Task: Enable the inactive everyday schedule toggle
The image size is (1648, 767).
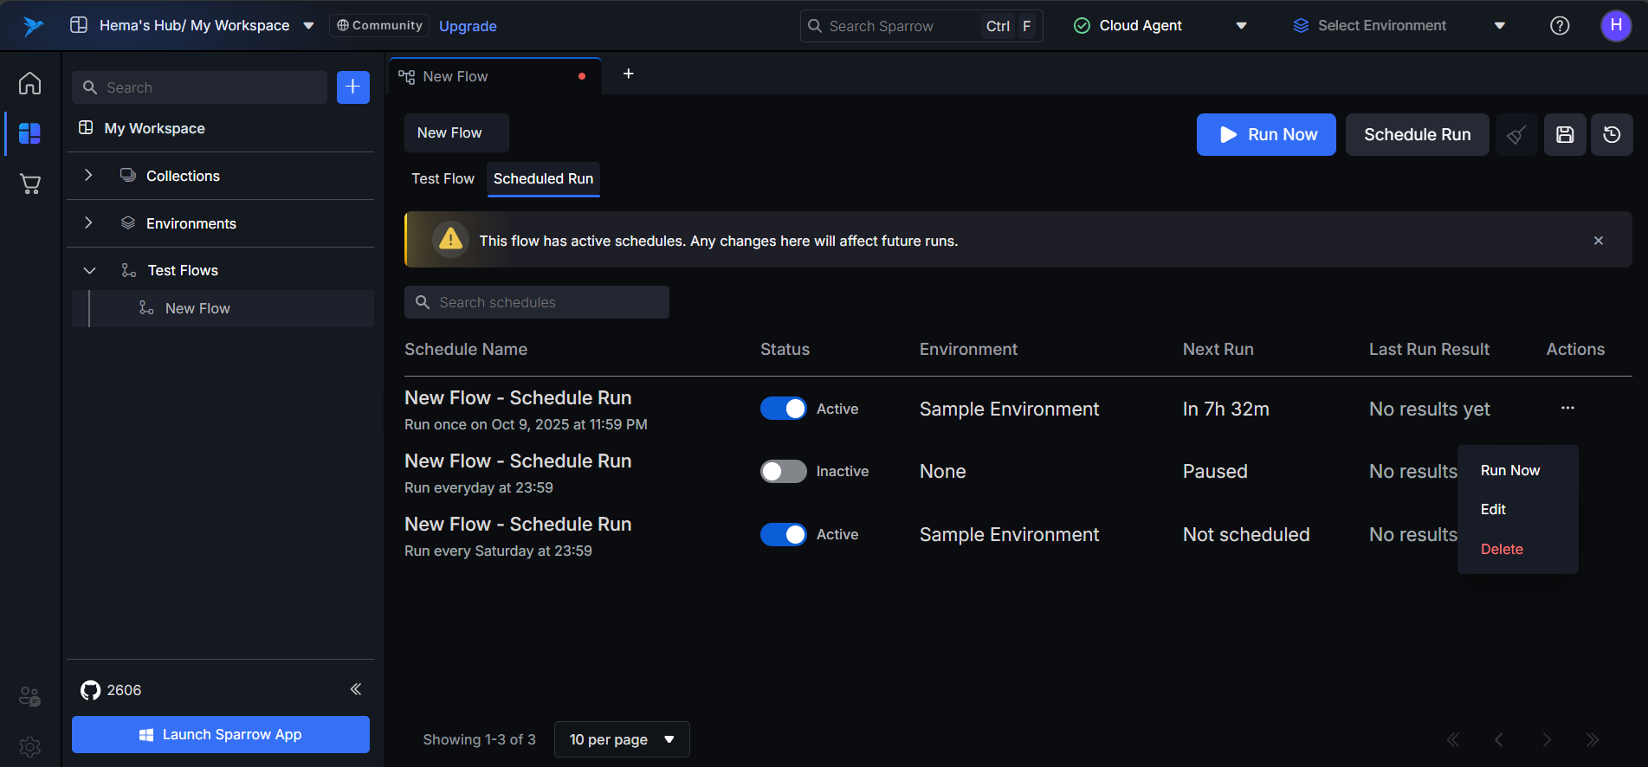Action: 783,471
